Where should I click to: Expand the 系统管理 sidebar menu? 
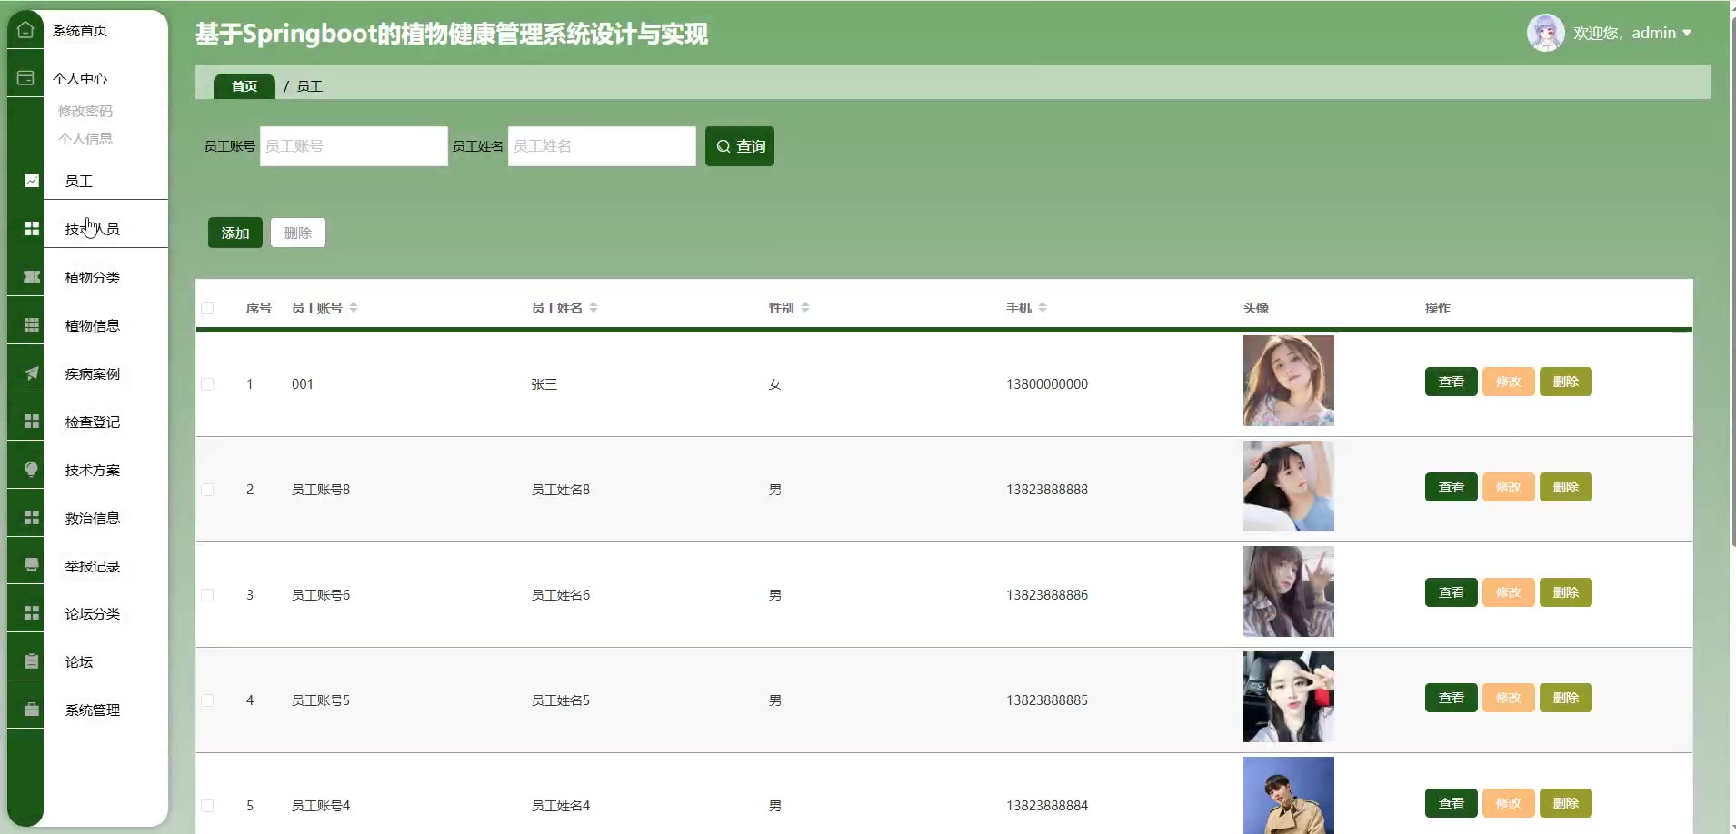tap(93, 710)
